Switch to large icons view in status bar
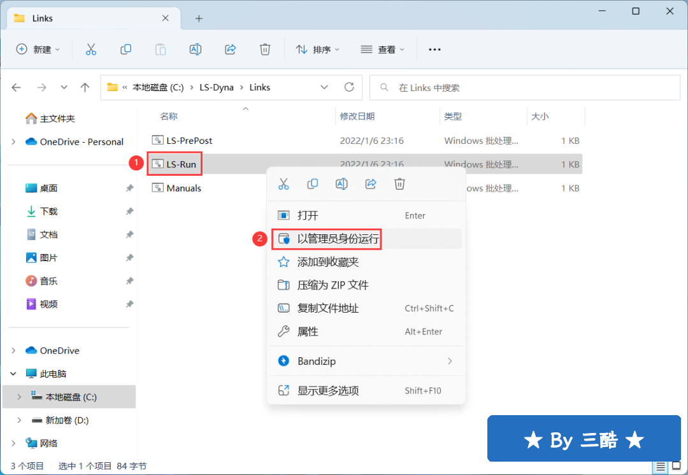Viewport: 688px width, 475px height. (677, 466)
